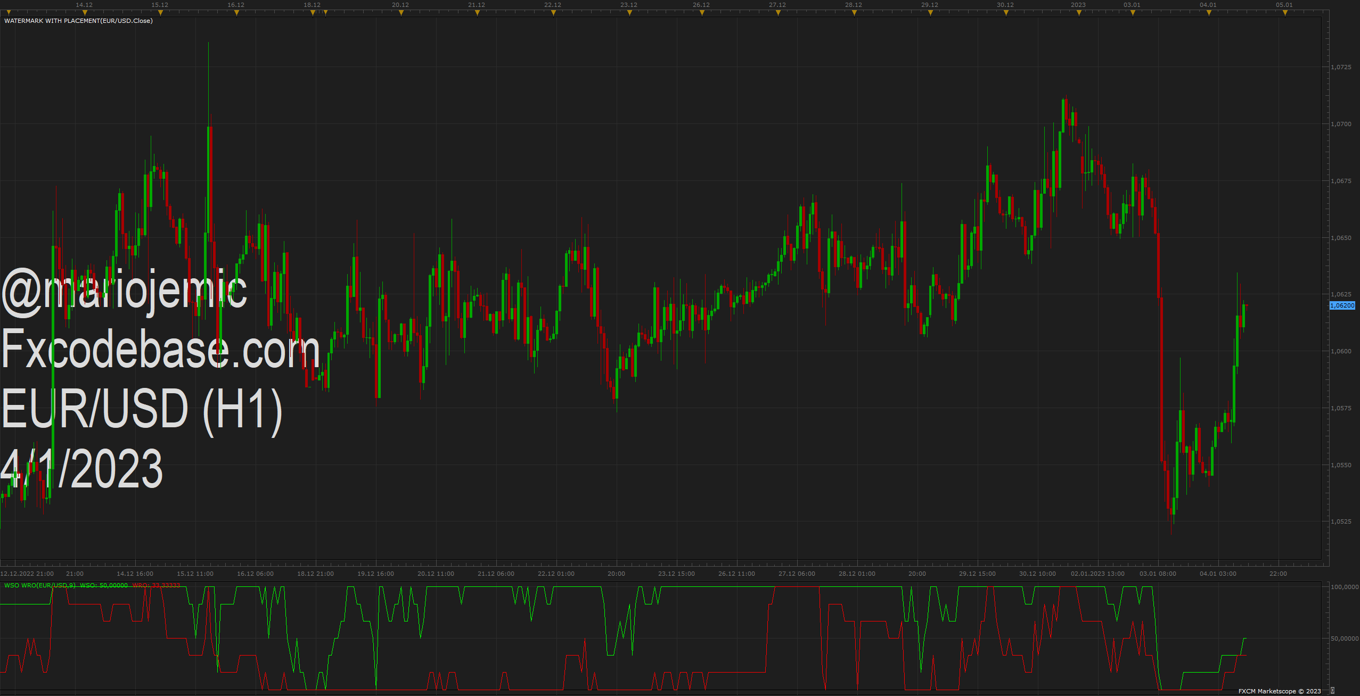This screenshot has width=1360, height=696.
Task: Select the WSO WRO(EUR/USD,9) indicator label
Action: pyautogui.click(x=40, y=585)
